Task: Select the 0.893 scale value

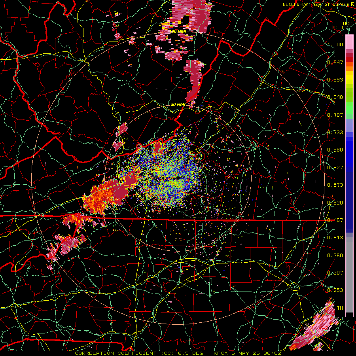Action: pyautogui.click(x=335, y=80)
